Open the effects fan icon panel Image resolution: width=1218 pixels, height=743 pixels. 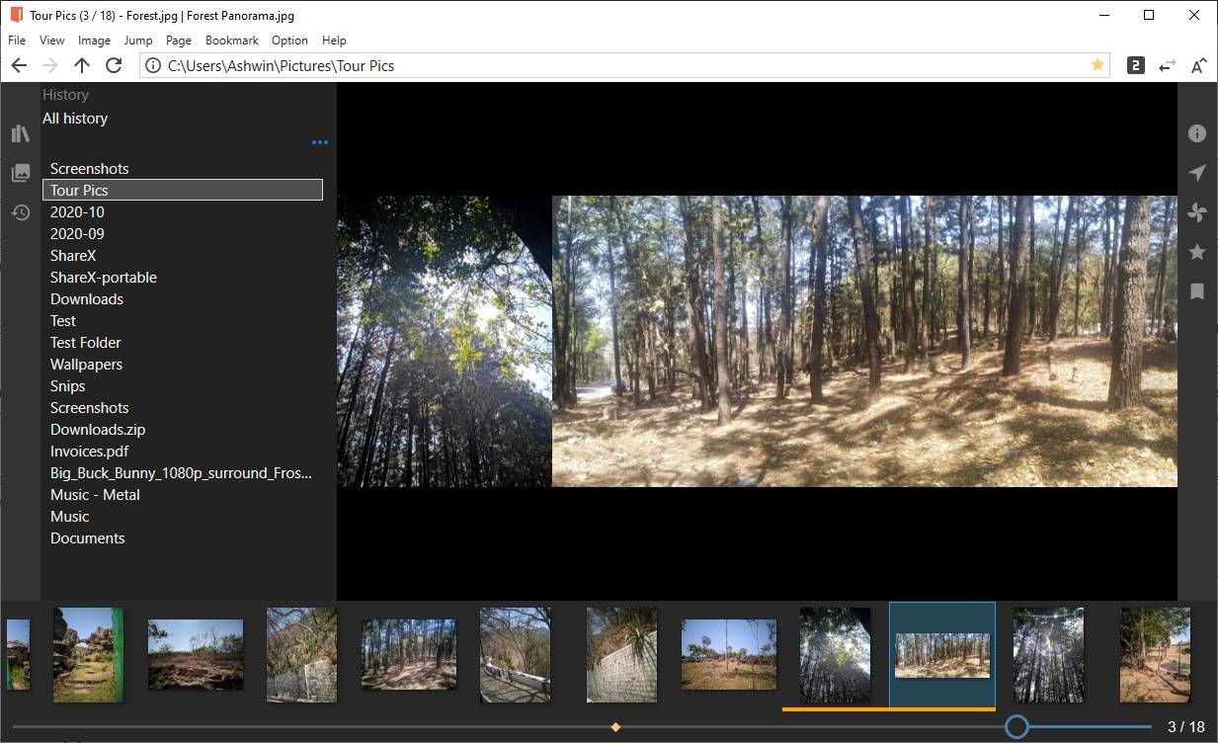click(1197, 212)
